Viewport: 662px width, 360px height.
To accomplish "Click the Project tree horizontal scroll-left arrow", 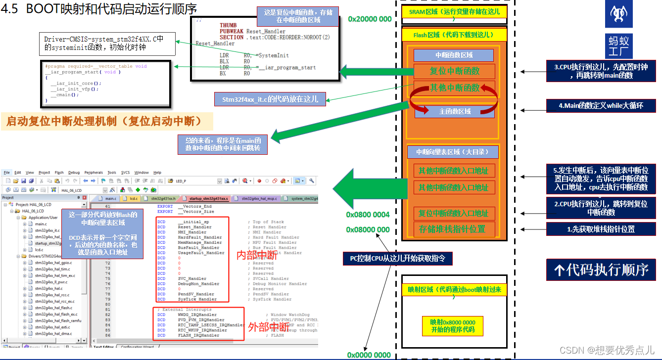I will click(4, 340).
